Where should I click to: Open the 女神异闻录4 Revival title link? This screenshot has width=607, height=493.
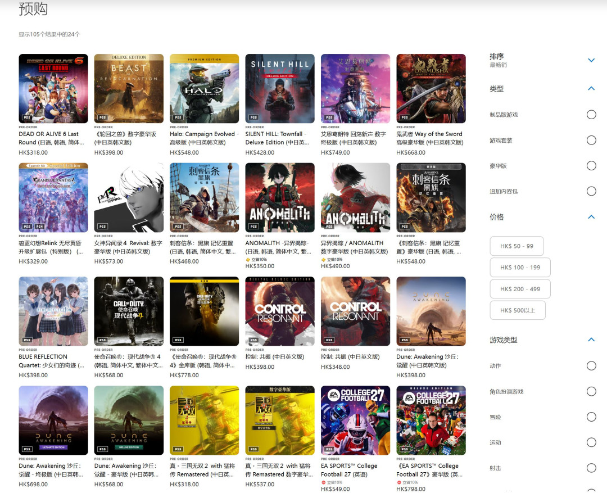tap(128, 247)
